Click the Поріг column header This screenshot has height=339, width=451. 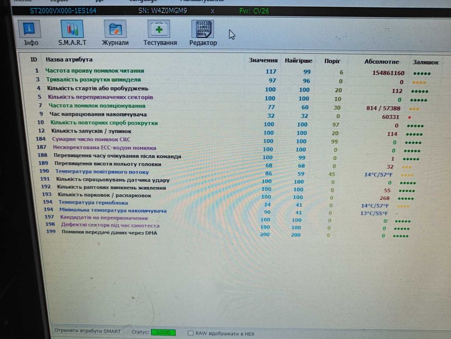click(332, 61)
